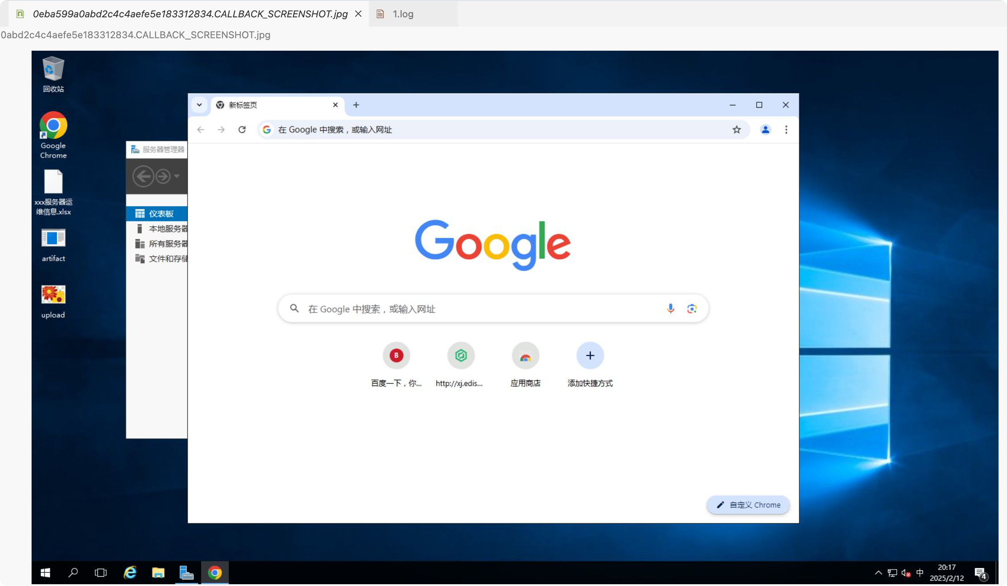The width and height of the screenshot is (1007, 586).
Task: Select 所有服务器 in 服务器管理器 sidebar
Action: point(157,244)
